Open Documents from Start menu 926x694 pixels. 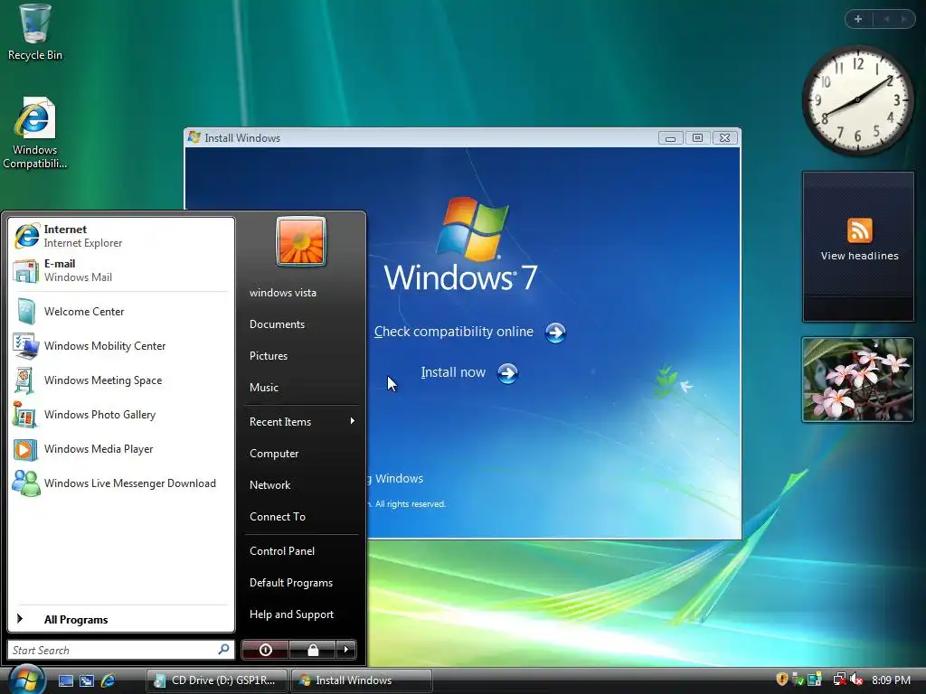pyautogui.click(x=301, y=324)
